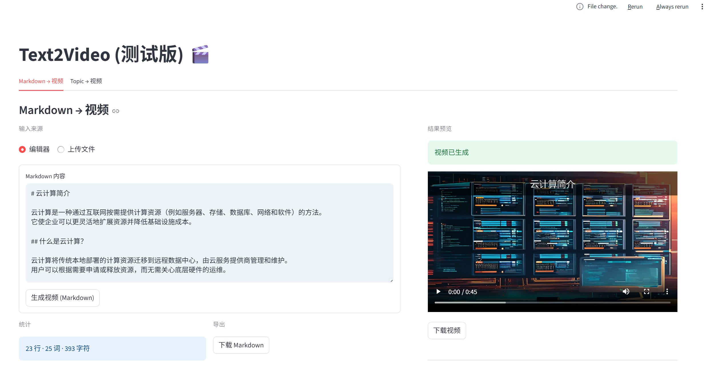The width and height of the screenshot is (710, 366).
Task: Enter fullscreen mode on the video
Action: pos(647,291)
